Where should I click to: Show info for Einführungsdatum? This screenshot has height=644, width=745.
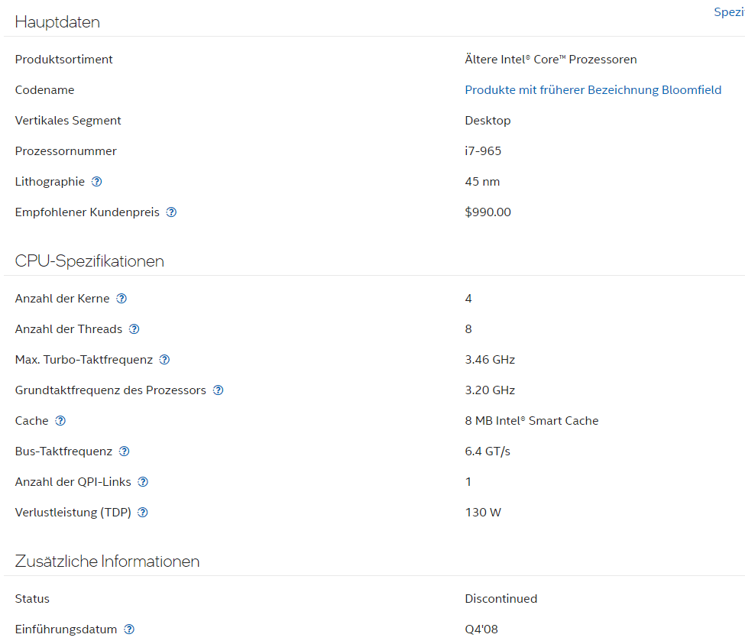[x=129, y=629]
